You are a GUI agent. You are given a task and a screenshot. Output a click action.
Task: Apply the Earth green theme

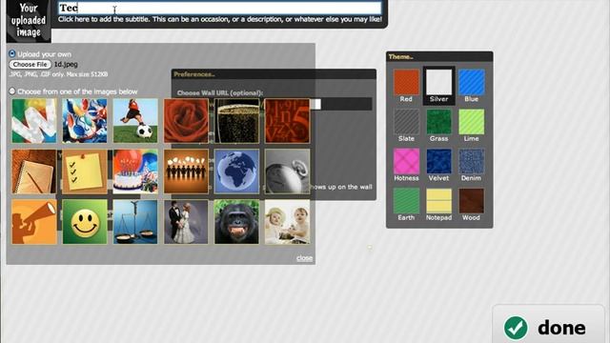point(406,201)
